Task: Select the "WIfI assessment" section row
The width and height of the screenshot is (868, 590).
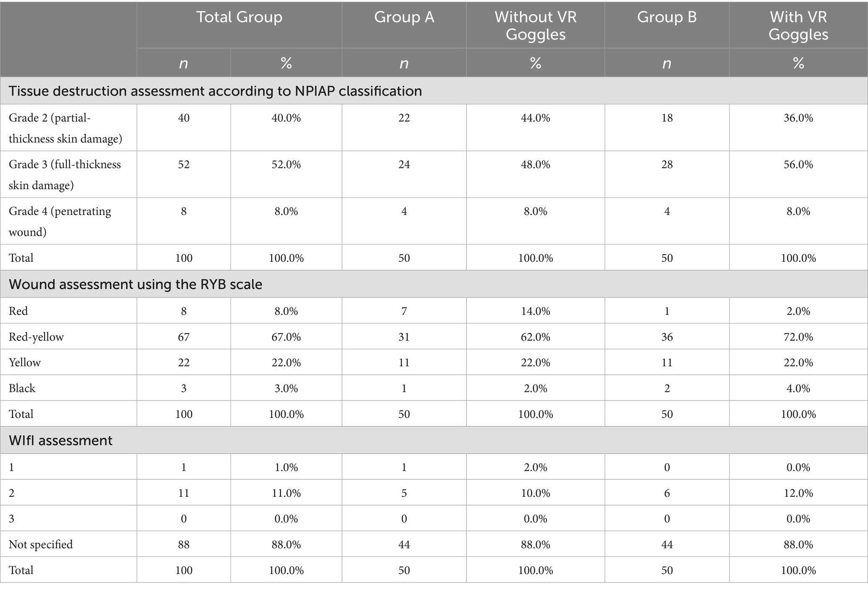Action: 61,441
